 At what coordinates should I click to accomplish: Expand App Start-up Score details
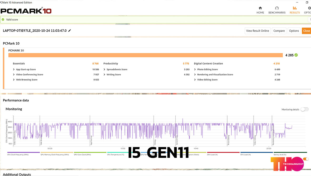14,69
